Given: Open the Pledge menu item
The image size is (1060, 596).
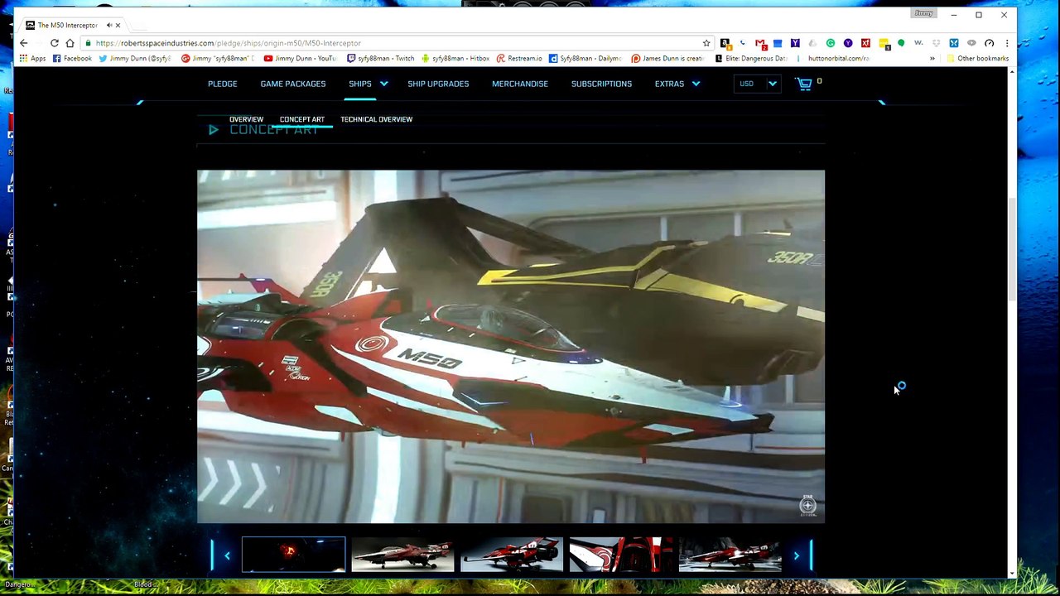Looking at the screenshot, I should tap(222, 84).
